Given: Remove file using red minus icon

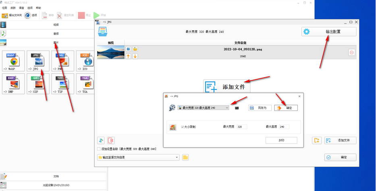Looking at the screenshot, I should [x=352, y=52].
